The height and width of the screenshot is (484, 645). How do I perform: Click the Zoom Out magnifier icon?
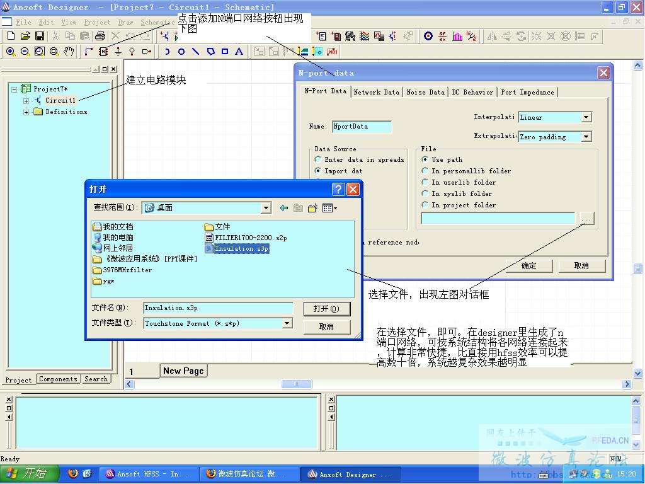point(25,52)
